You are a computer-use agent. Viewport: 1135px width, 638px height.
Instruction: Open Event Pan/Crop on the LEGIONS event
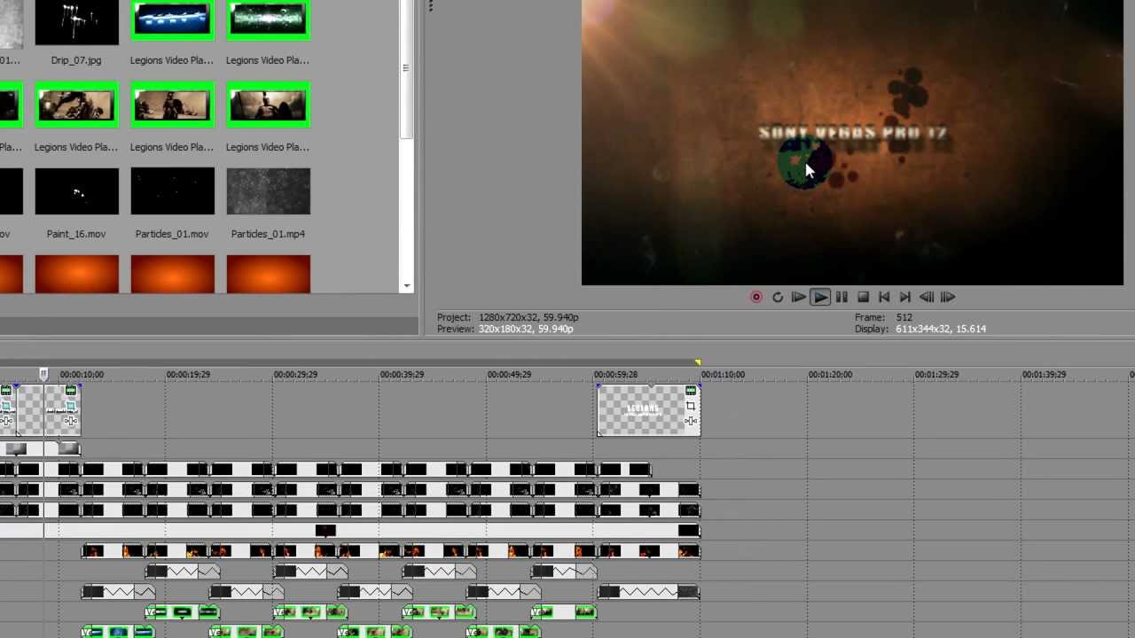(691, 406)
